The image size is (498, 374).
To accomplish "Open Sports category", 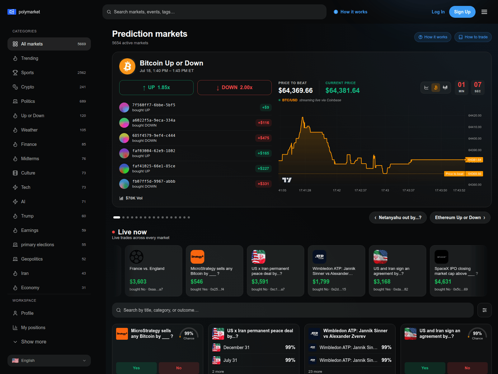I will click(49, 73).
